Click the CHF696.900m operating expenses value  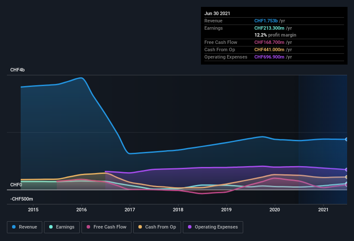pos(269,57)
